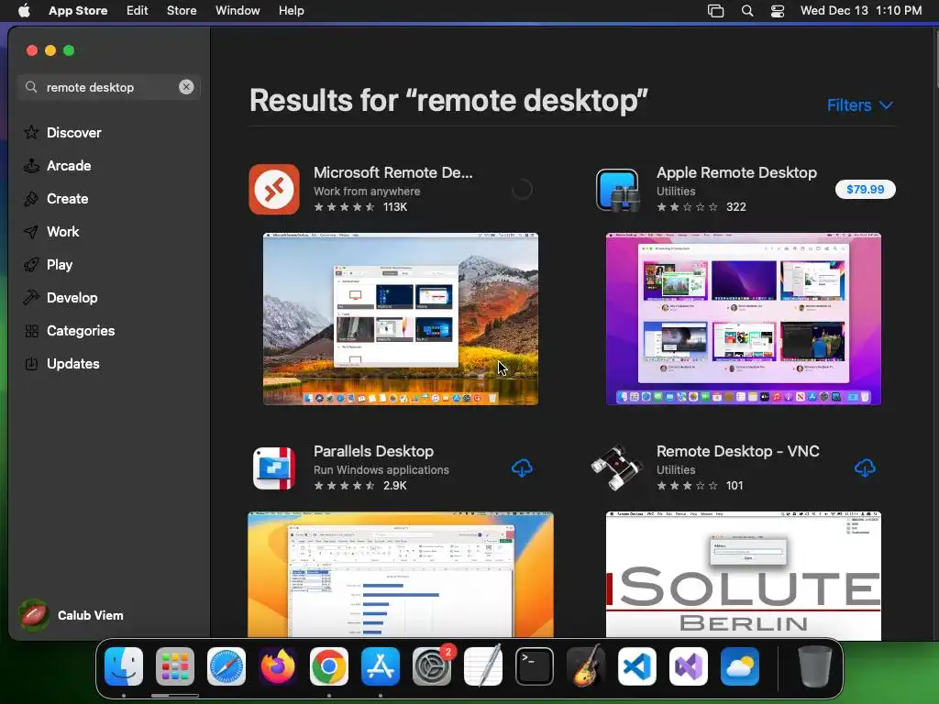Viewport: 939px width, 704px height.
Task: Click the 113K ratings count text
Action: [x=395, y=207]
